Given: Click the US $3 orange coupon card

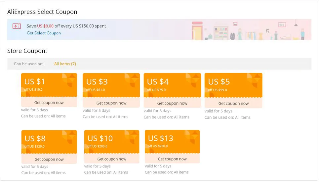Looking at the screenshot, I should click(x=111, y=85).
